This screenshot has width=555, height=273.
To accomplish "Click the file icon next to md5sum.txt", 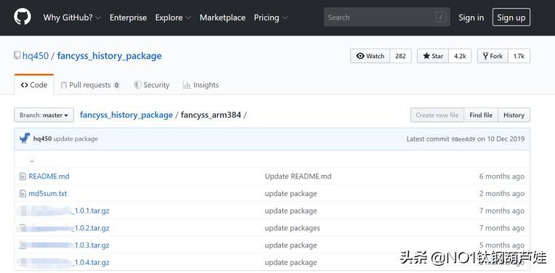I will (x=23, y=193).
